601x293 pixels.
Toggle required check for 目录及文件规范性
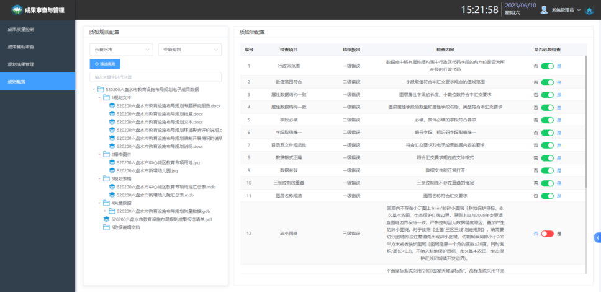[548, 146]
